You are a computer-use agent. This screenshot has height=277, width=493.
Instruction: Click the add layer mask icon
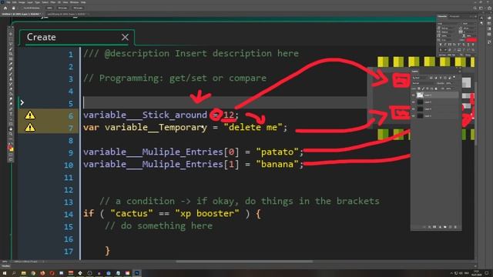434,227
